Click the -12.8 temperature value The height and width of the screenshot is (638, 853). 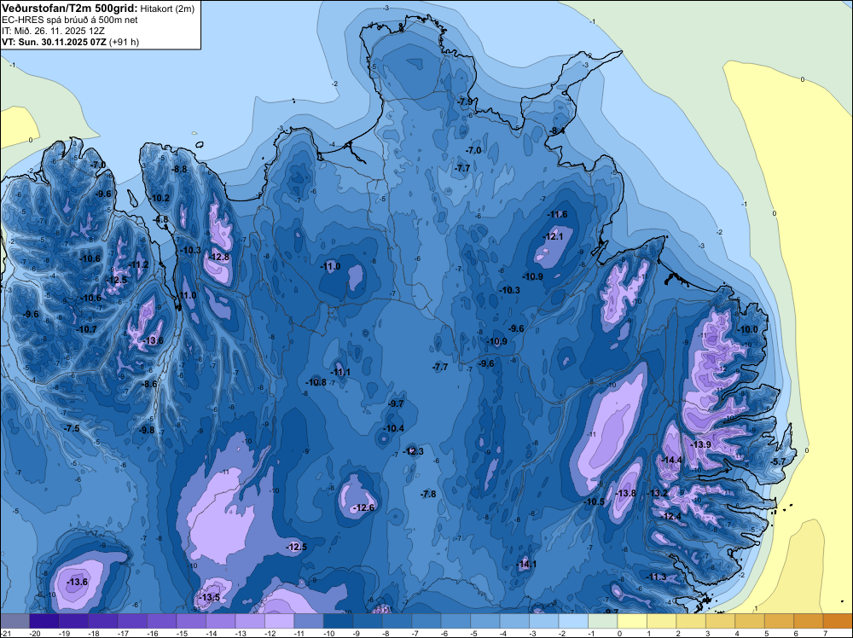point(219,257)
